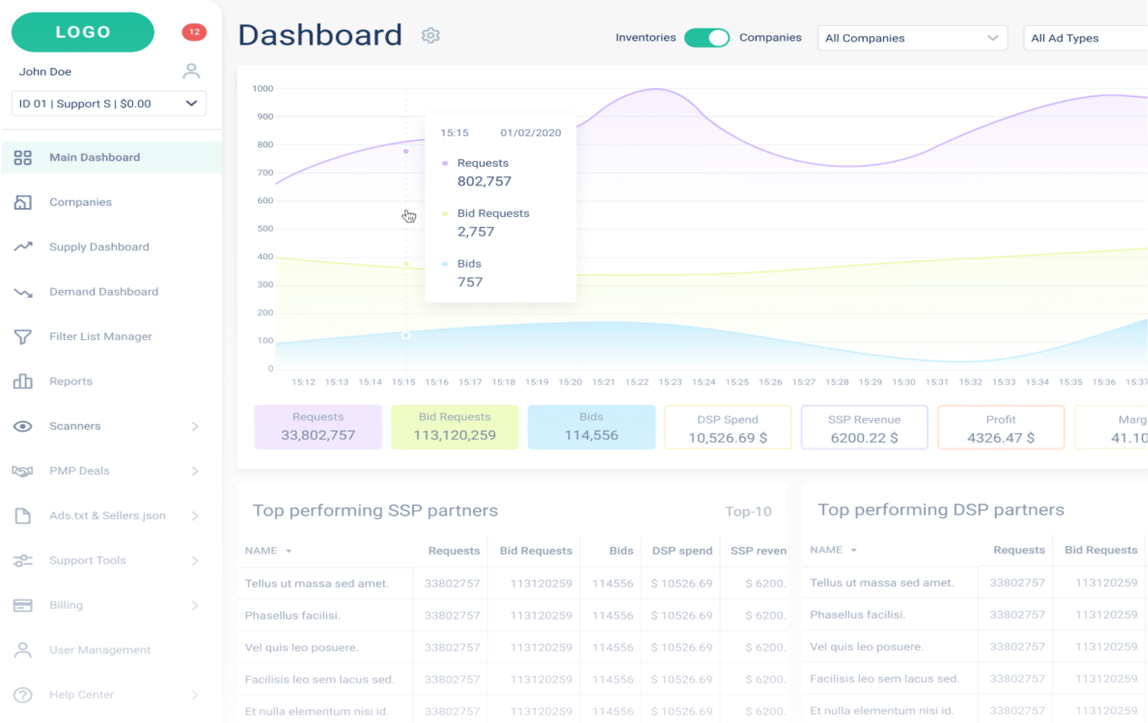Click the user profile icon beside John Doe
The height and width of the screenshot is (723, 1148).
191,71
